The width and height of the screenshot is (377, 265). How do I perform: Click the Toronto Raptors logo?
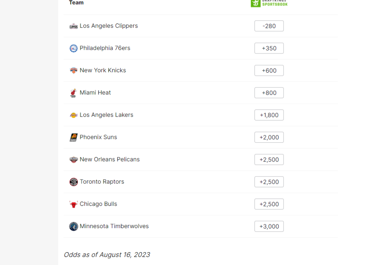pos(74,182)
